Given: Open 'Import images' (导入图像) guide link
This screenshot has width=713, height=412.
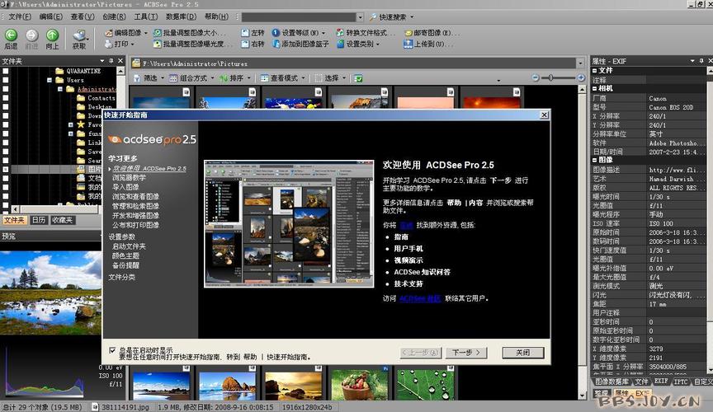Looking at the screenshot, I should pos(125,187).
